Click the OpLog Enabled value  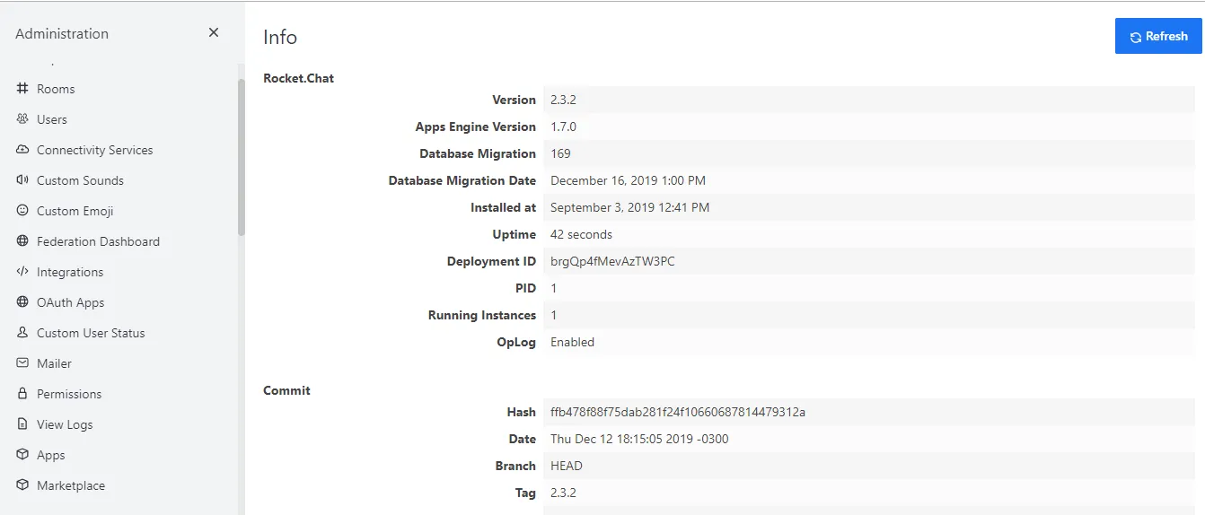point(572,342)
